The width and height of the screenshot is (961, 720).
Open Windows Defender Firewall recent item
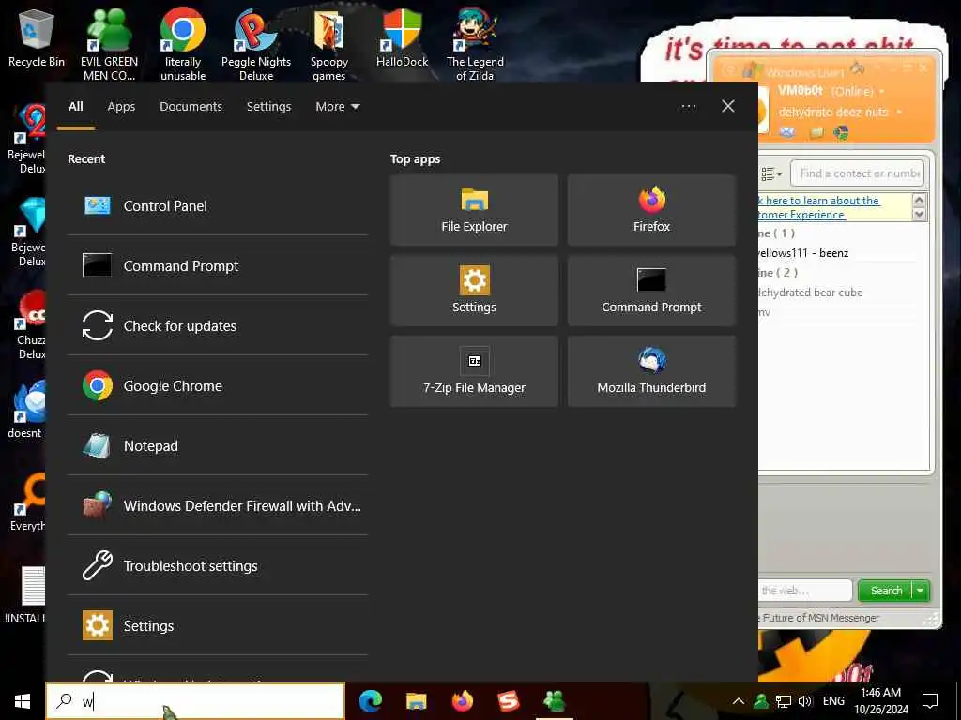(x=218, y=505)
